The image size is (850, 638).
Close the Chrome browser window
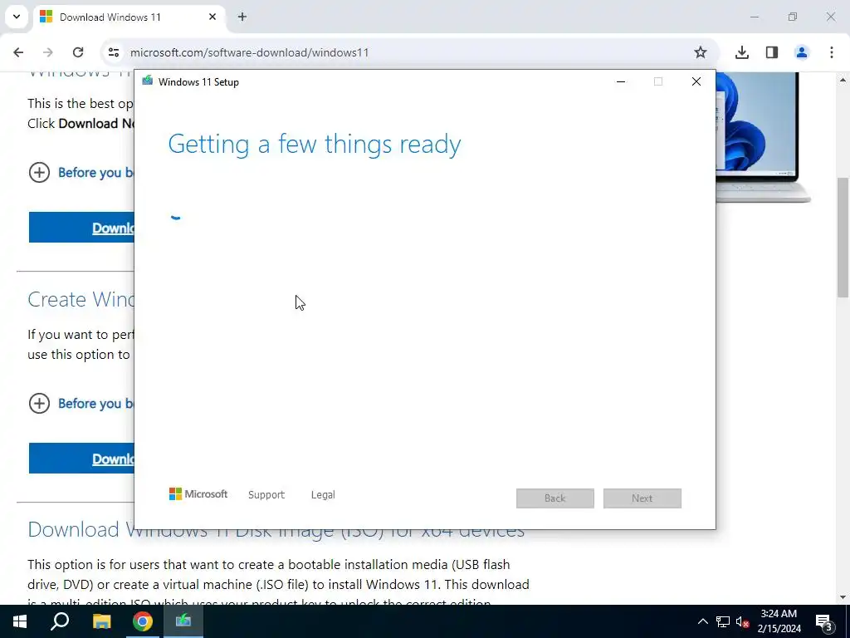tap(830, 17)
